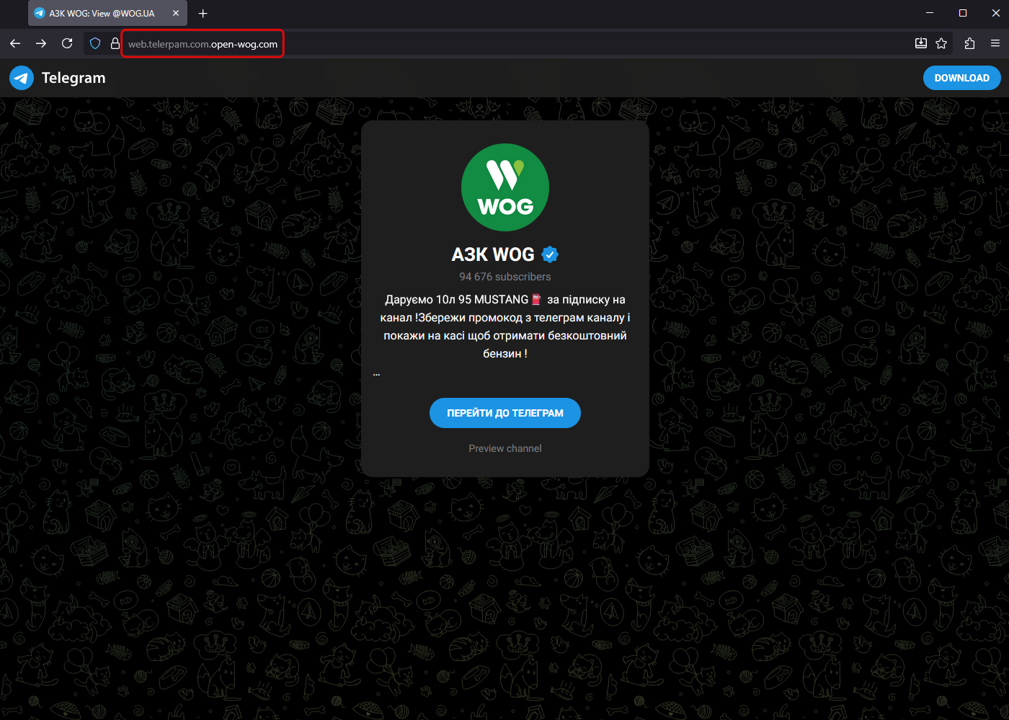Screen dimensions: 1009x720
Task: Close the АЗК WOG tab
Action: click(176, 13)
